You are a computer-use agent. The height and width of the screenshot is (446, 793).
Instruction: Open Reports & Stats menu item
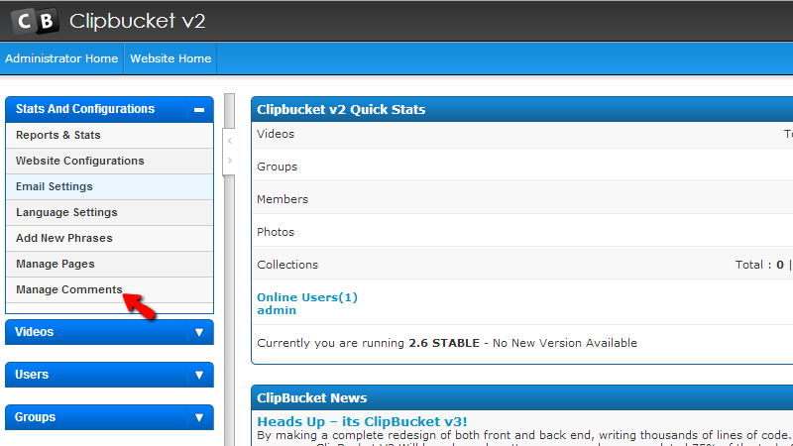(x=110, y=135)
